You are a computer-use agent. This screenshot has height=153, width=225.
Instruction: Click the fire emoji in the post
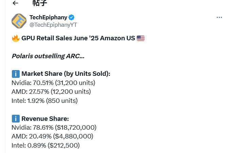(x=16, y=38)
